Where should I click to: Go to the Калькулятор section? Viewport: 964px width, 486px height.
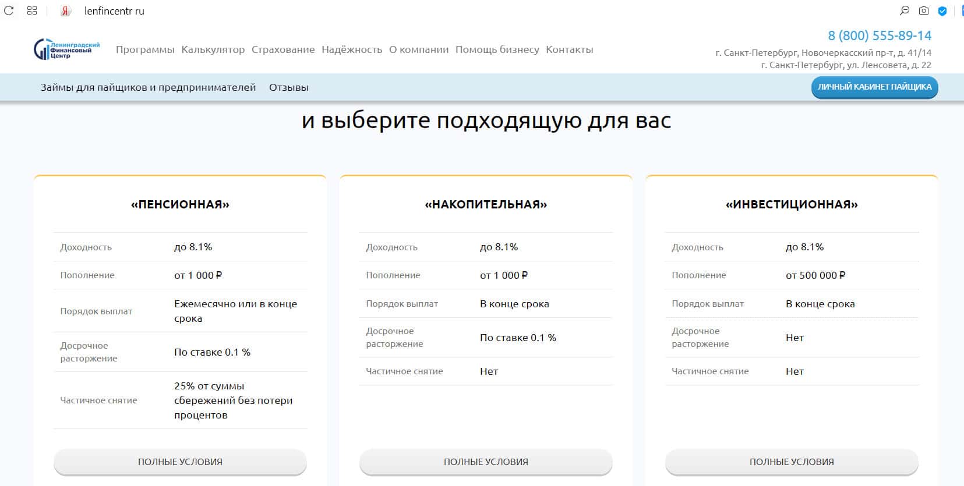pyautogui.click(x=213, y=49)
